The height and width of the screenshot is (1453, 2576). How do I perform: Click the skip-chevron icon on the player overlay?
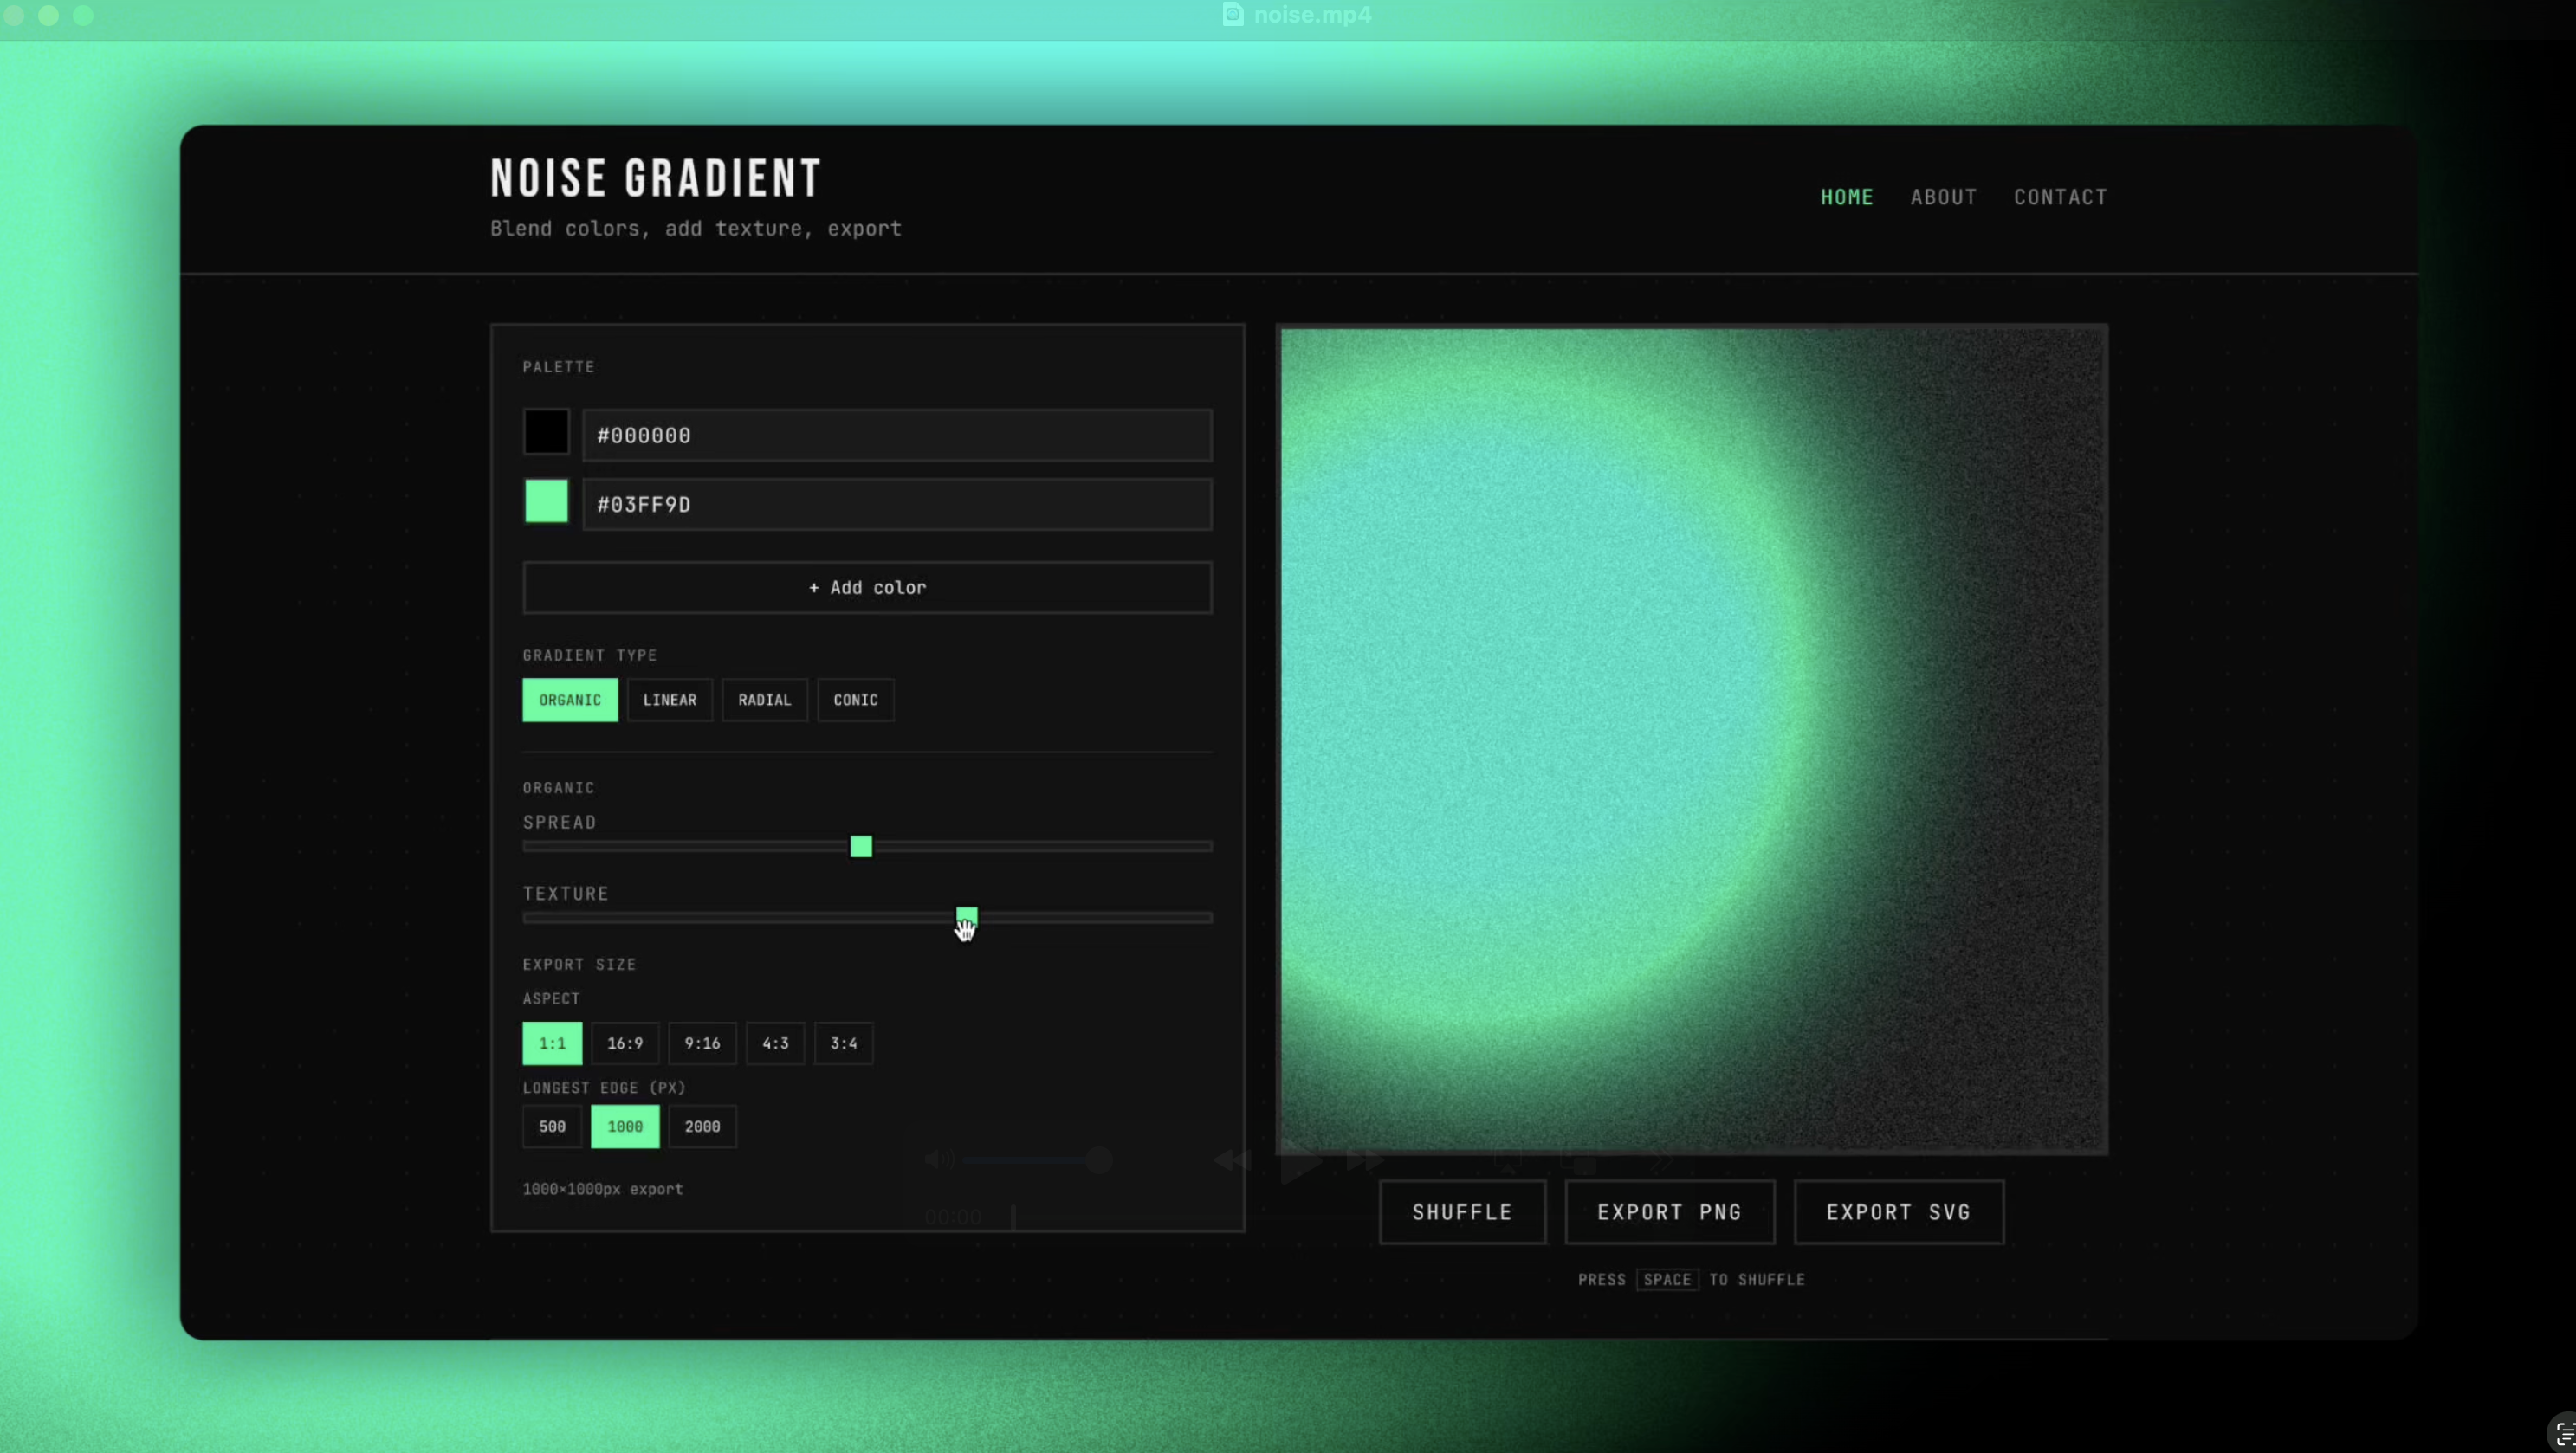(1662, 1158)
